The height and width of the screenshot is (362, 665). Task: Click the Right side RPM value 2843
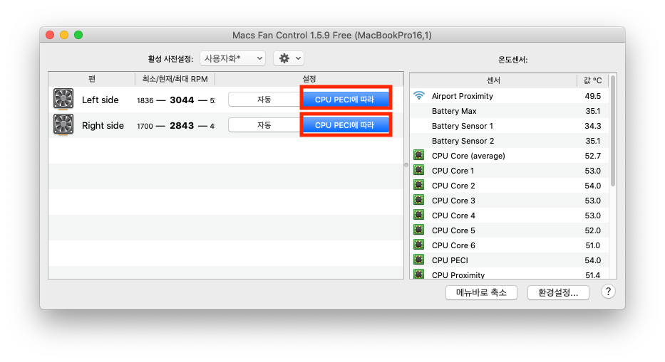(182, 125)
